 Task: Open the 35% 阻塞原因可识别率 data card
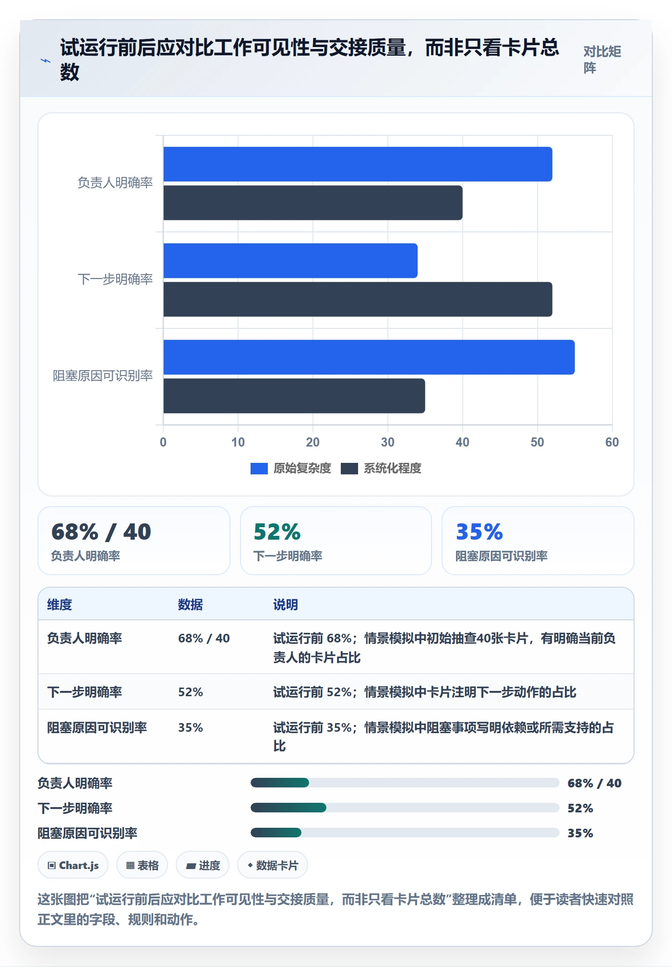(538, 541)
